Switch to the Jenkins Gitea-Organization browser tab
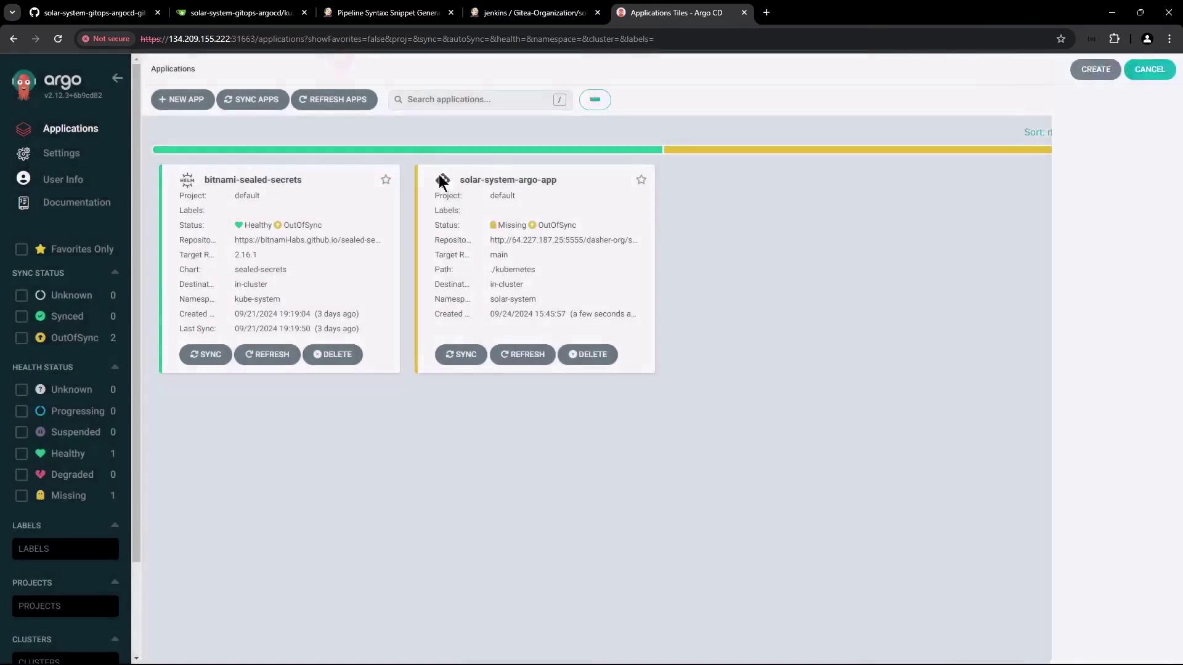 pos(534,12)
